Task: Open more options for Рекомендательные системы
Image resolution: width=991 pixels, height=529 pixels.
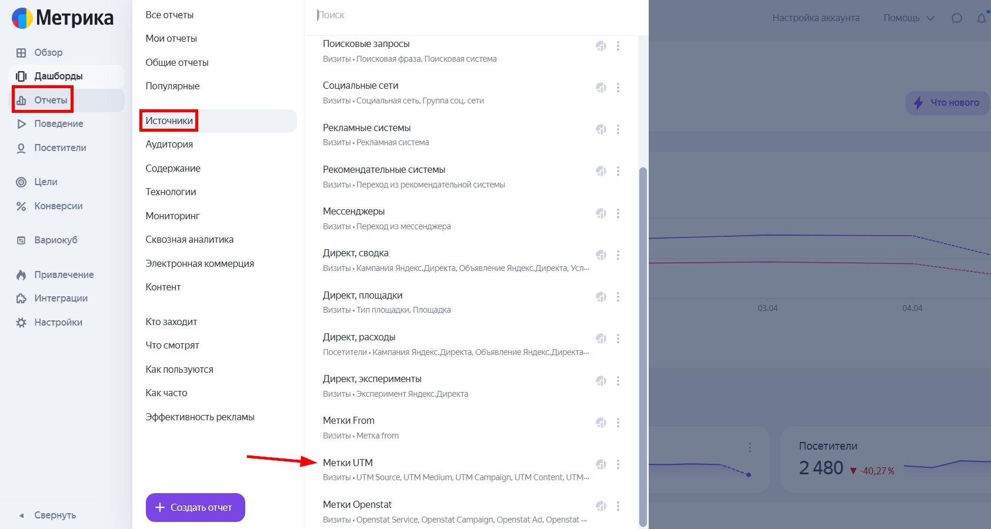Action: (618, 171)
